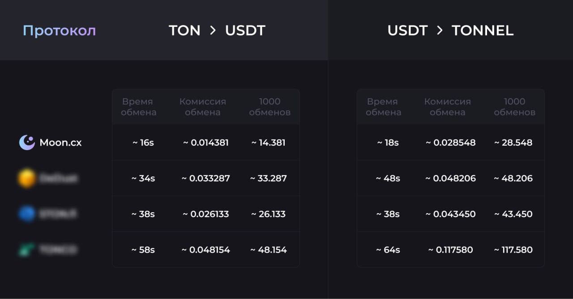Viewport: 573px width, 299px height.
Task: Click Комиссия обмена column in TONNEL table
Action: tap(448, 107)
